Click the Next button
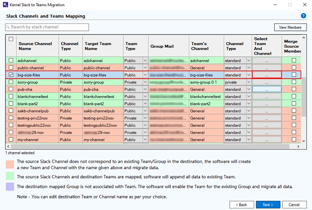This screenshot has height=210, width=312. (x=268, y=205)
